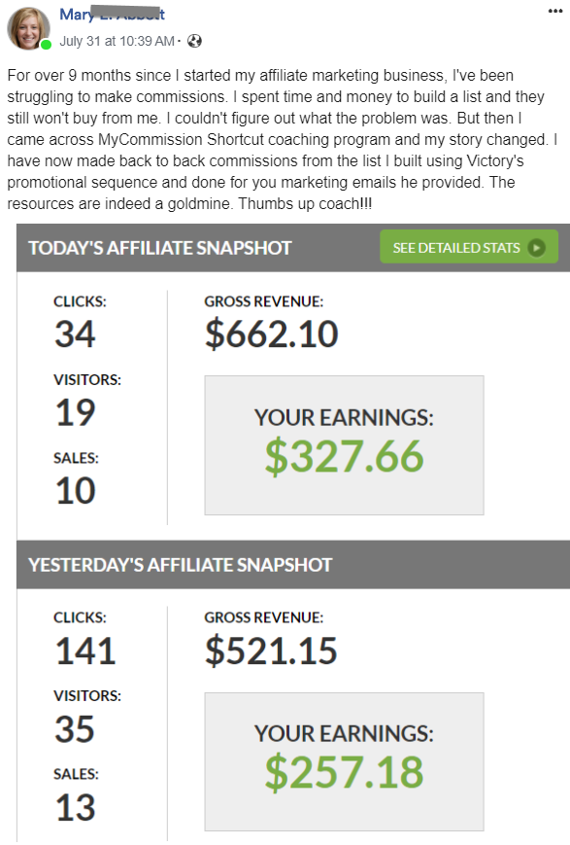Click today's gross revenue $662.10

click(271, 334)
